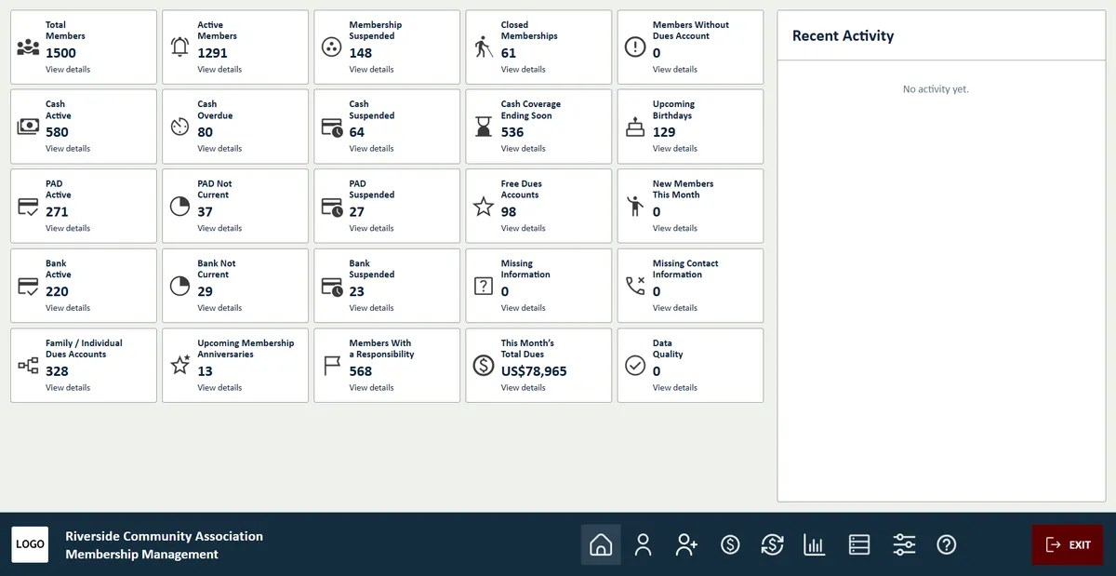Open the list records icon in bottom bar
Screen dimensions: 1116x576
859,544
